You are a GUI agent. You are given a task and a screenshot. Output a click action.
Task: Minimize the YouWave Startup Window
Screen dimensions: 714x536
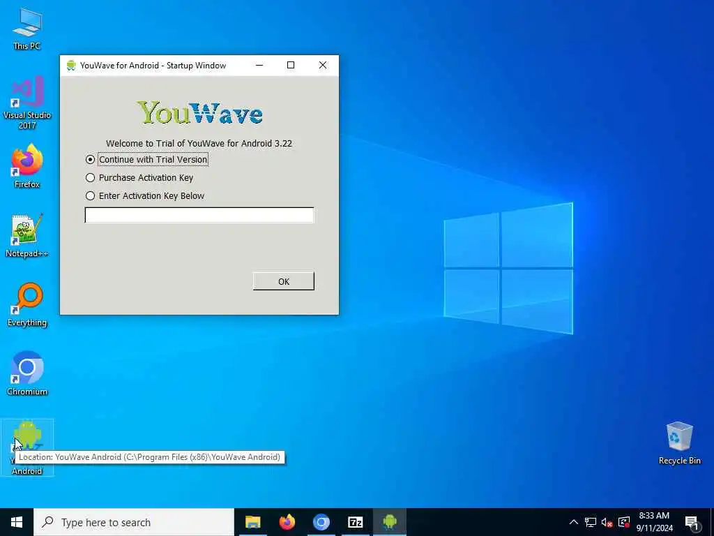[259, 65]
